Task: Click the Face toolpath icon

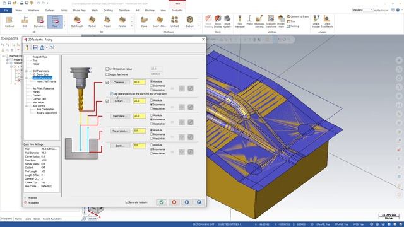Action: 55,21
